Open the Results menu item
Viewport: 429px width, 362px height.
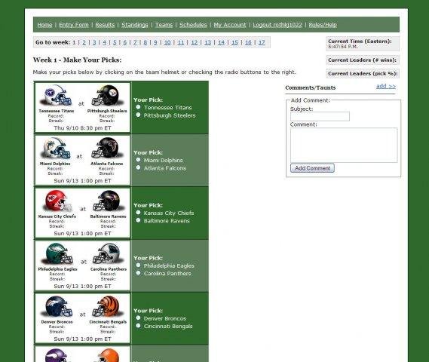coord(105,25)
